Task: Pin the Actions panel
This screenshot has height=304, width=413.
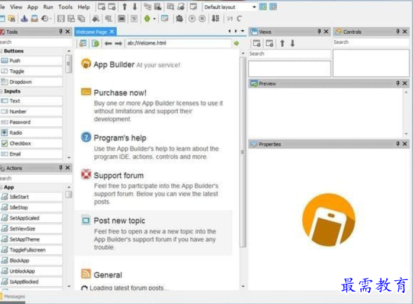Action: tap(60, 168)
